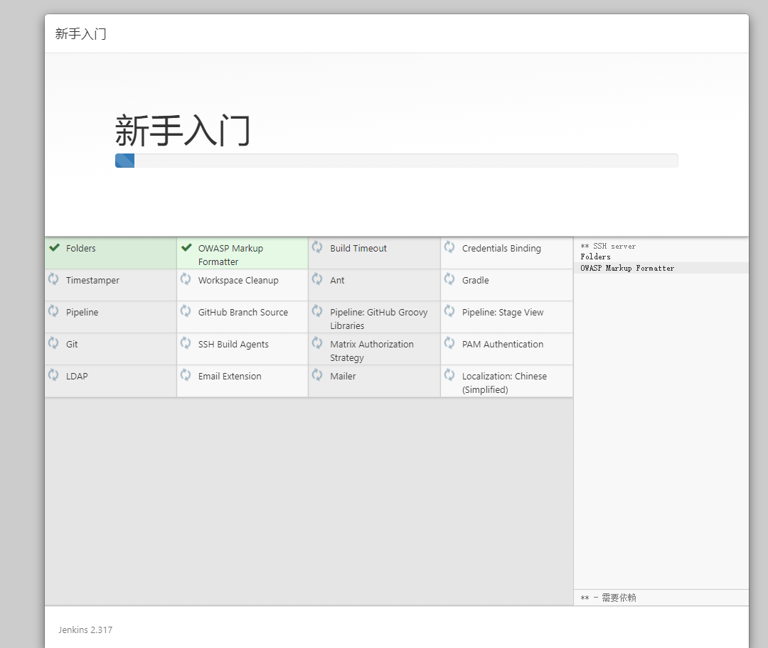768x648 pixels.
Task: Click the checkmark beside OWASP Markup Formatter
Action: 186,248
